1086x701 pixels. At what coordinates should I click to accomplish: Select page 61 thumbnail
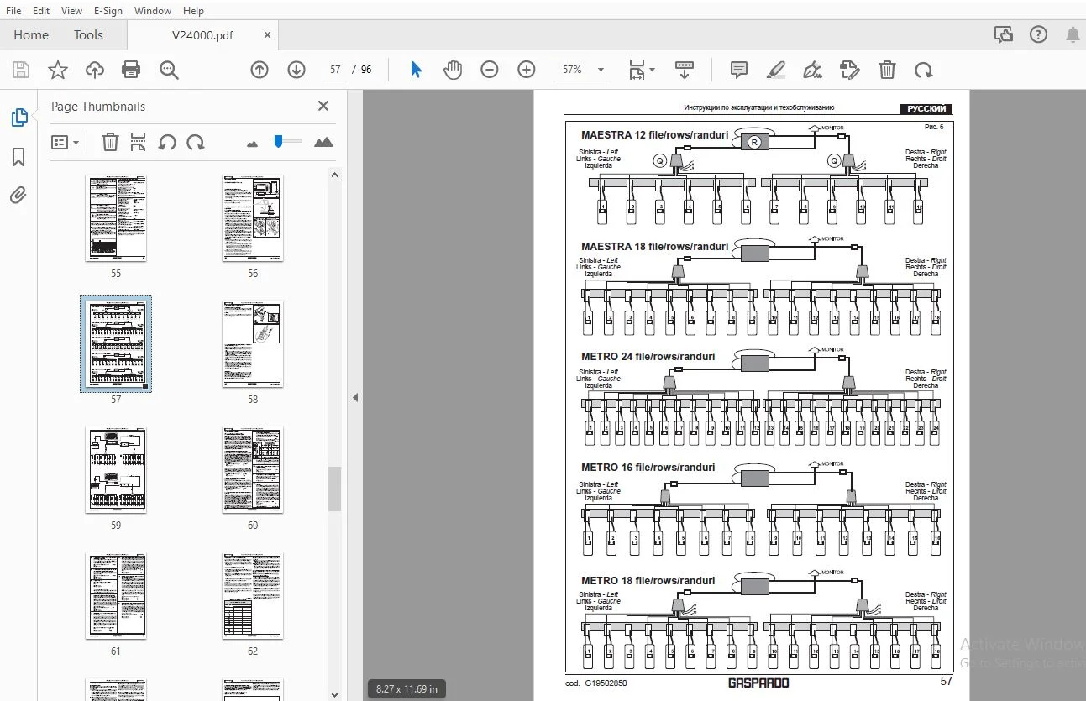click(116, 596)
